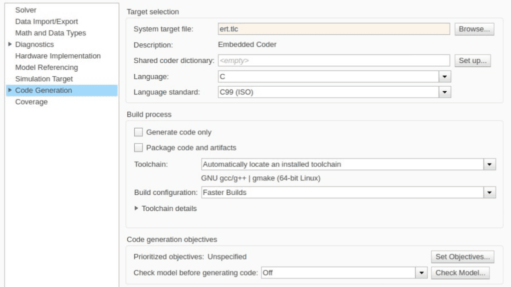
Task: Open the Coverage settings pane
Action: point(31,102)
